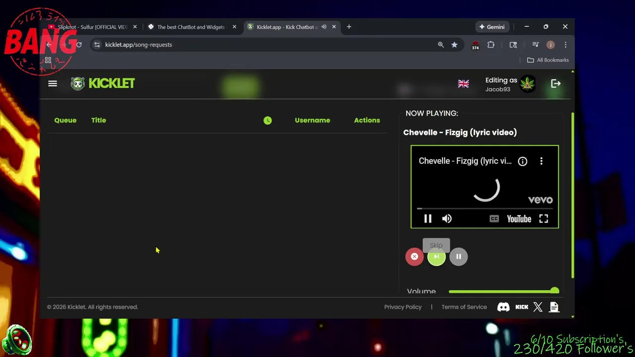Click the address bar URL
Viewport: 635px width, 357px height.
[x=138, y=45]
